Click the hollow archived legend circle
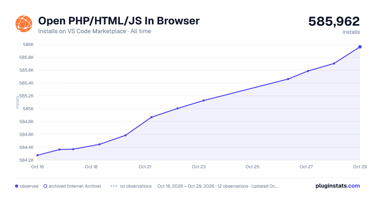This screenshot has height=197, width=375. pyautogui.click(x=45, y=186)
